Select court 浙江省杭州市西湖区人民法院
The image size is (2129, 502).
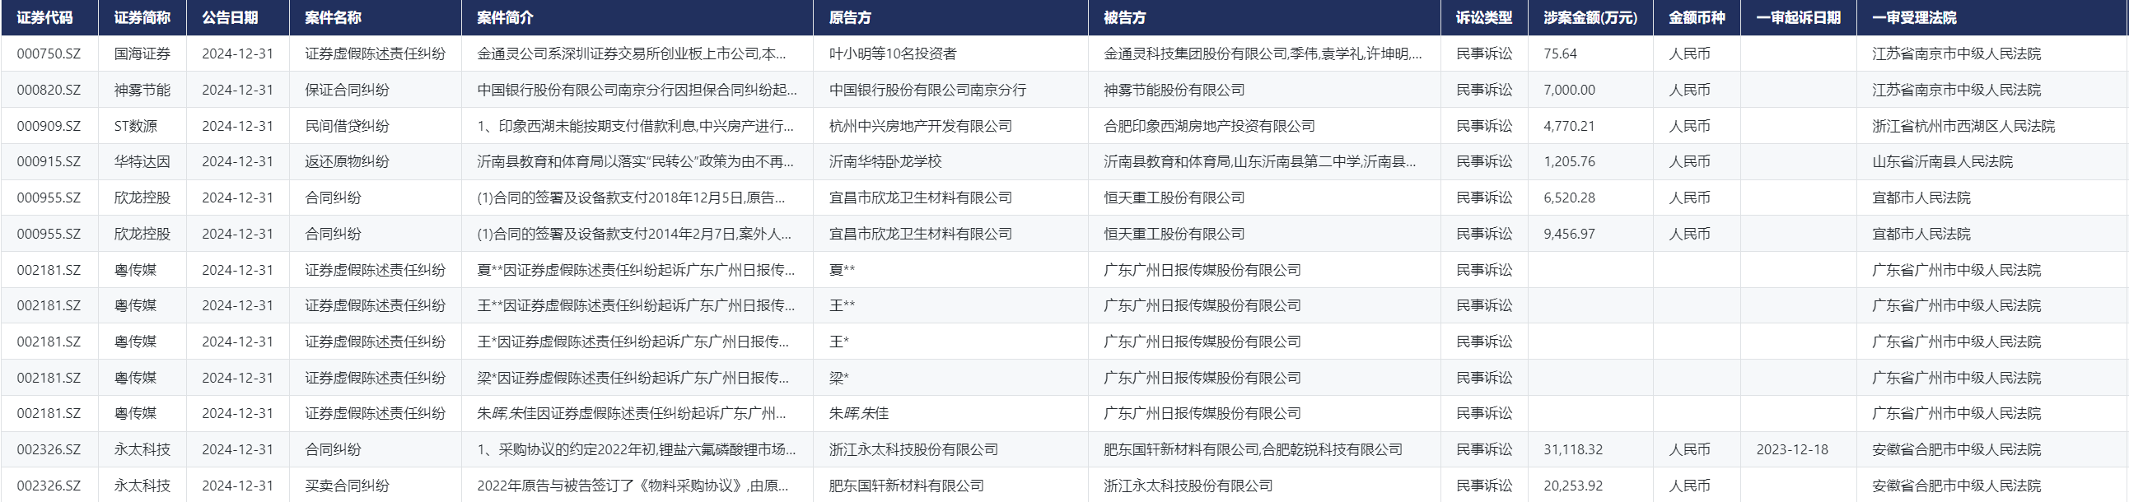click(x=1963, y=127)
